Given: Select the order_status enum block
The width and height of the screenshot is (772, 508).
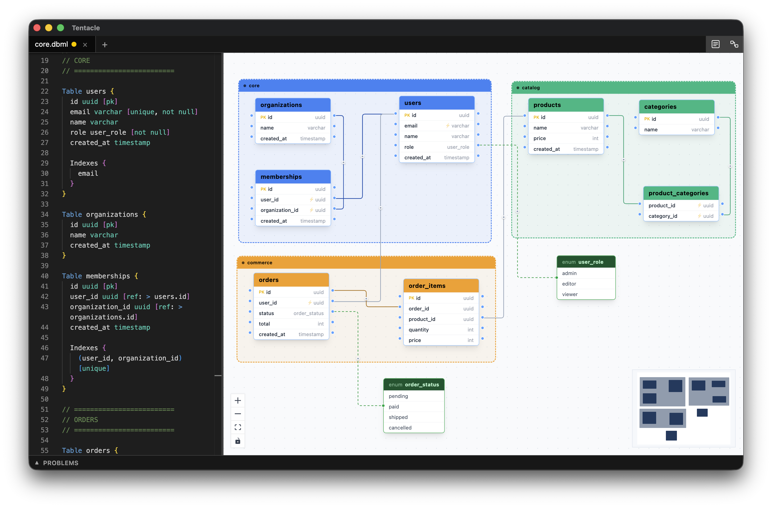Looking at the screenshot, I should pyautogui.click(x=414, y=384).
